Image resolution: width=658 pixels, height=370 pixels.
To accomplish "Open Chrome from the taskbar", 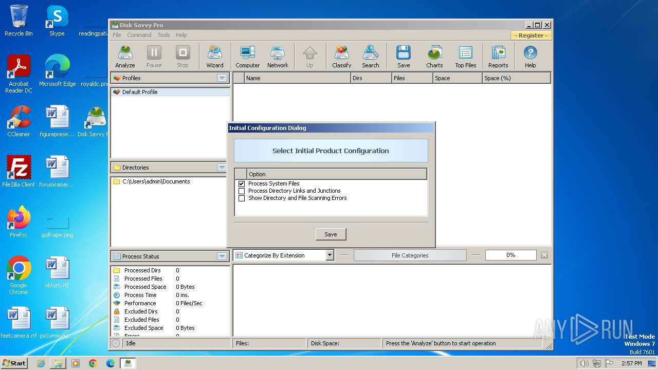I will pyautogui.click(x=93, y=363).
